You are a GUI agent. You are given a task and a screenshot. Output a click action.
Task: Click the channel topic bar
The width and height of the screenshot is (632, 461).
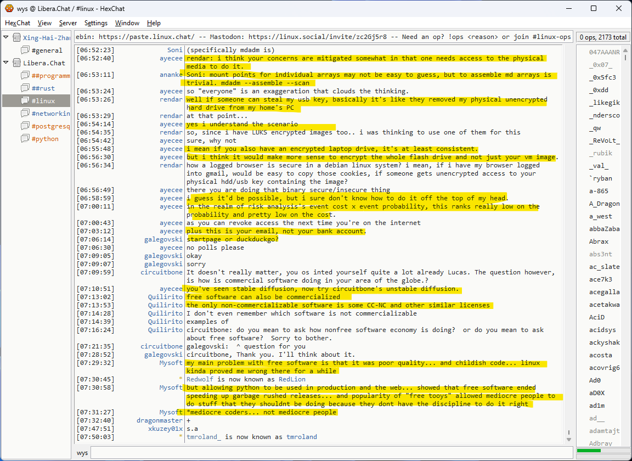(324, 37)
